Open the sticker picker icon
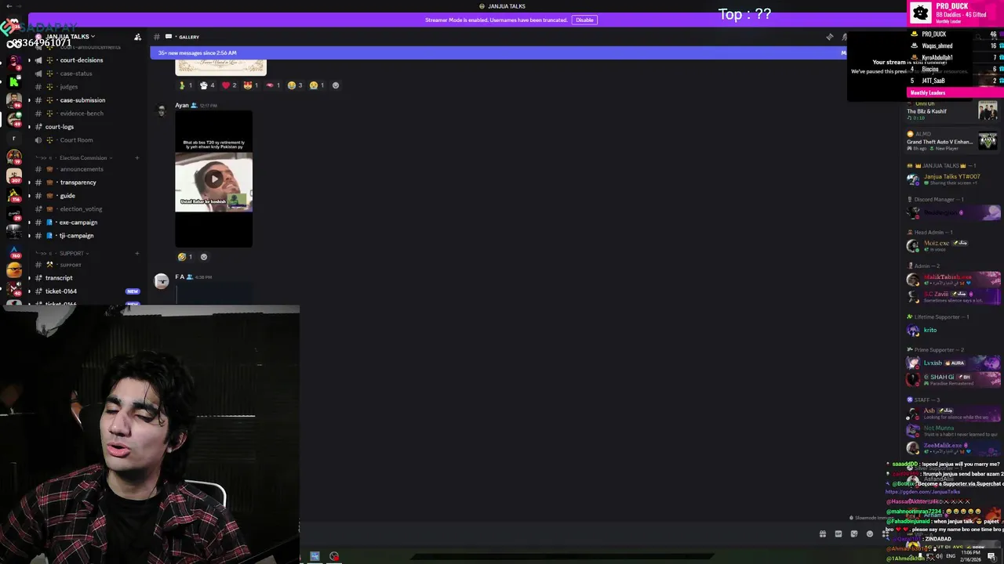The height and width of the screenshot is (564, 1004). tap(854, 534)
